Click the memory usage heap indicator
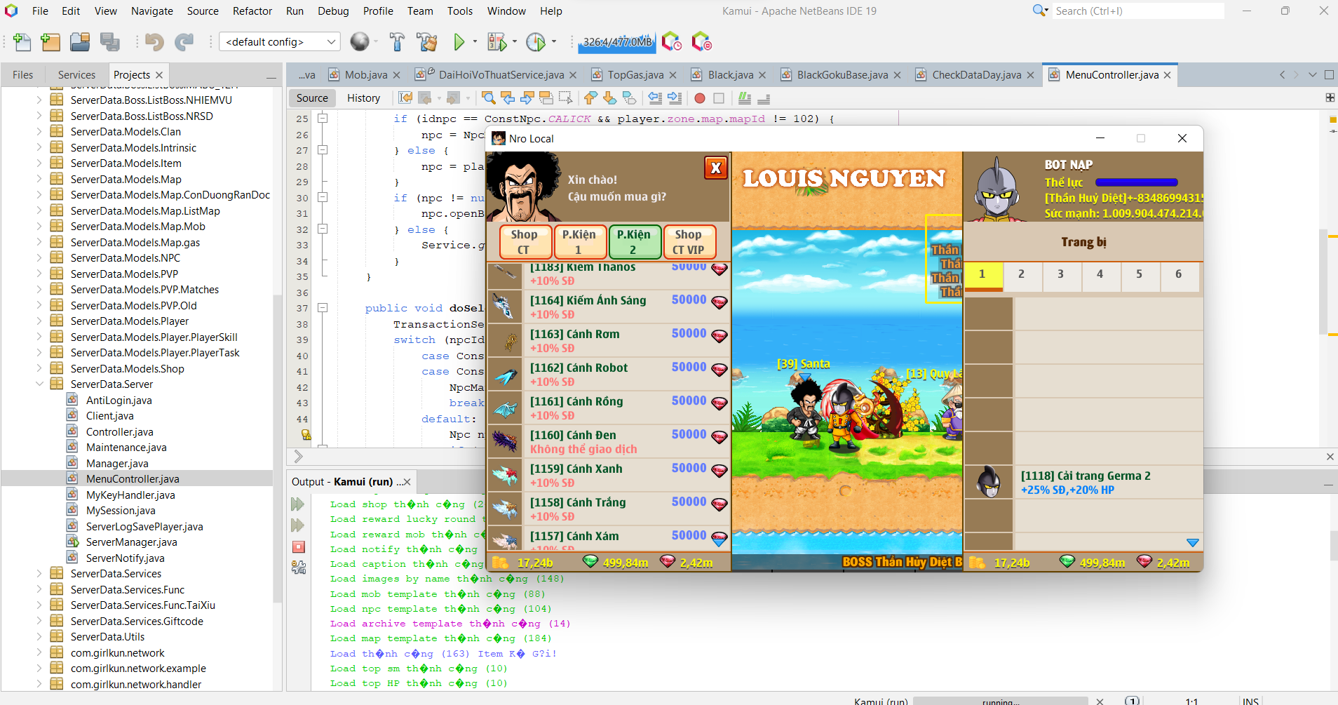Image resolution: width=1338 pixels, height=705 pixels. (617, 42)
